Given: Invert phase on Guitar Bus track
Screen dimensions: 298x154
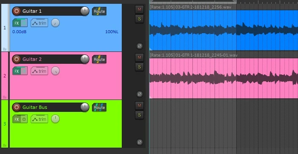Looking at the screenshot, I should tap(140, 142).
